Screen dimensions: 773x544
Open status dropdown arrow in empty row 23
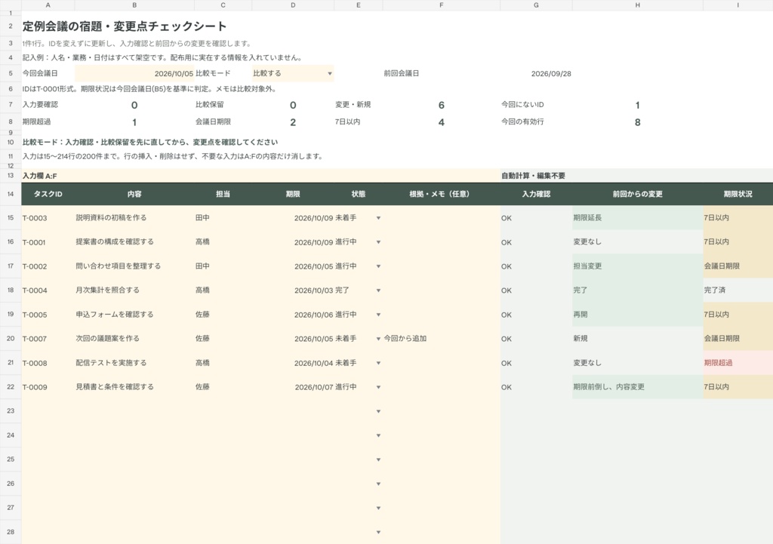click(x=378, y=411)
